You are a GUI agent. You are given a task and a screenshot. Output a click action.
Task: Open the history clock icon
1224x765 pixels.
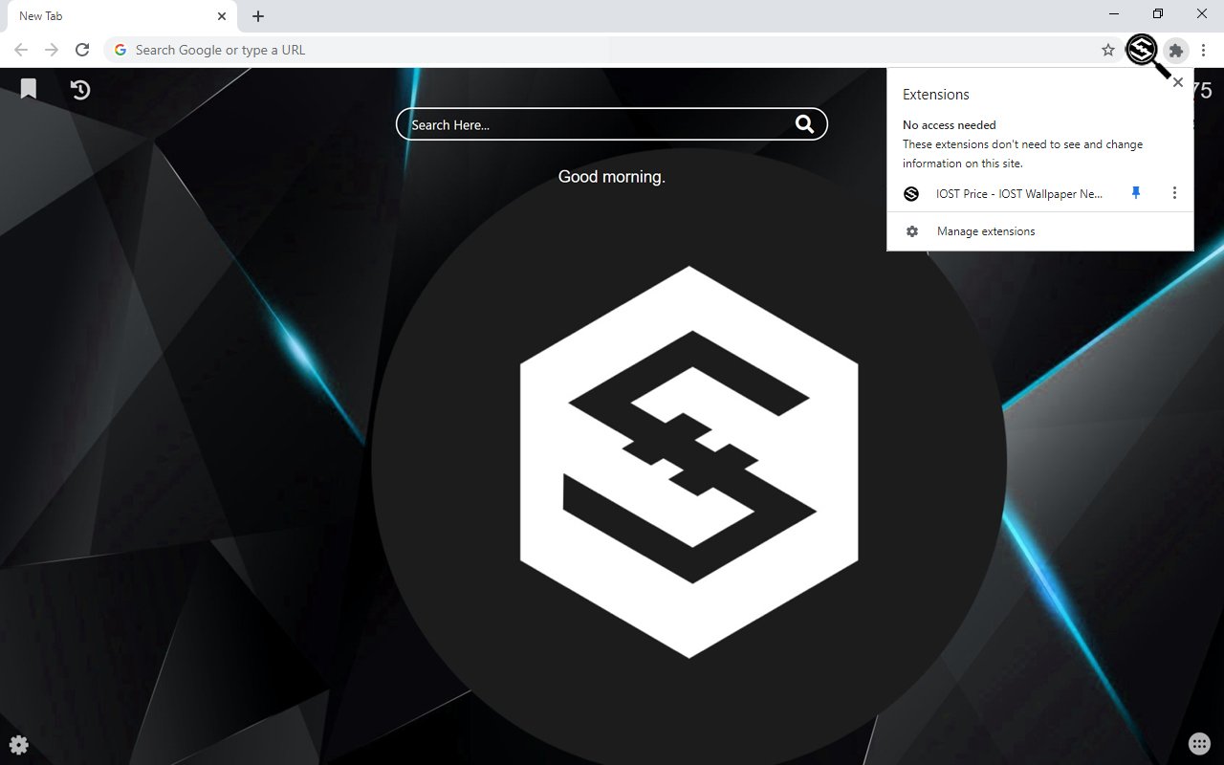(80, 89)
